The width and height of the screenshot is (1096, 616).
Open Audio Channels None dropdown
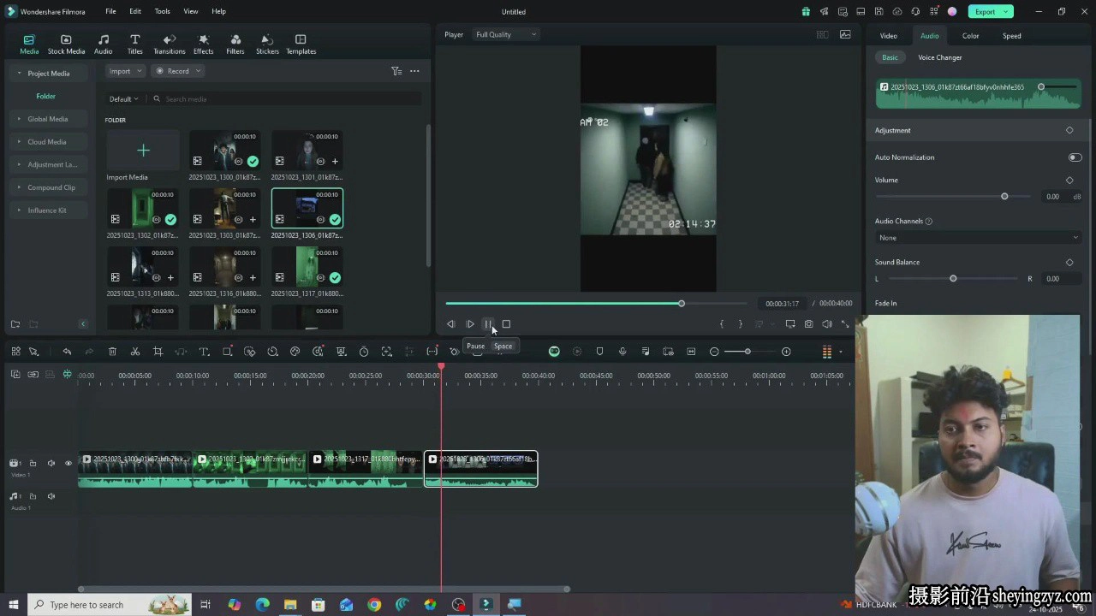[x=979, y=238]
